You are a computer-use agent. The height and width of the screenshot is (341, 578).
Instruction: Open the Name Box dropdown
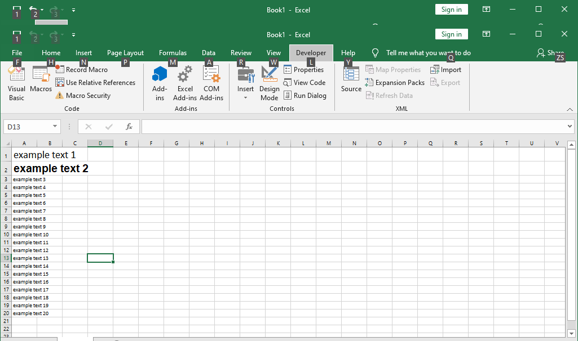click(x=55, y=127)
